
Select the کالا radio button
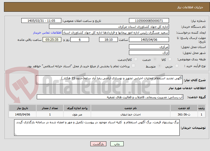click(x=170, y=59)
